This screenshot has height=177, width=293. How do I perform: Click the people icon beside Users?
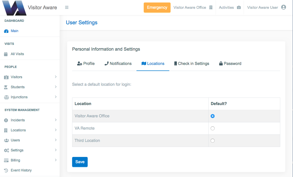click(6, 140)
